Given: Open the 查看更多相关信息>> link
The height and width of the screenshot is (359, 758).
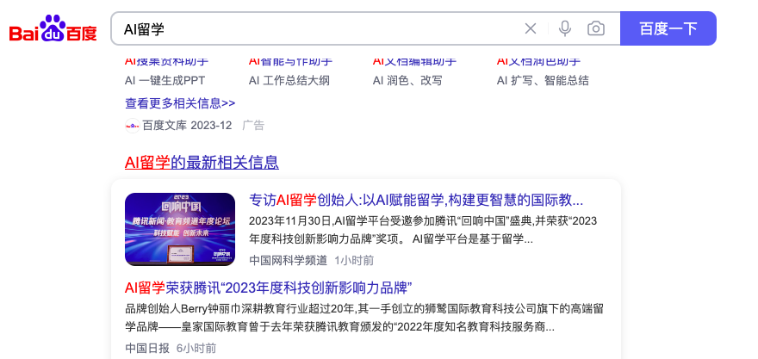Looking at the screenshot, I should pos(180,103).
